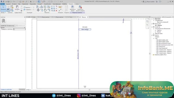174x98 pixels.
Task: Open the family type selector dropdown
Action: tap(8, 26)
